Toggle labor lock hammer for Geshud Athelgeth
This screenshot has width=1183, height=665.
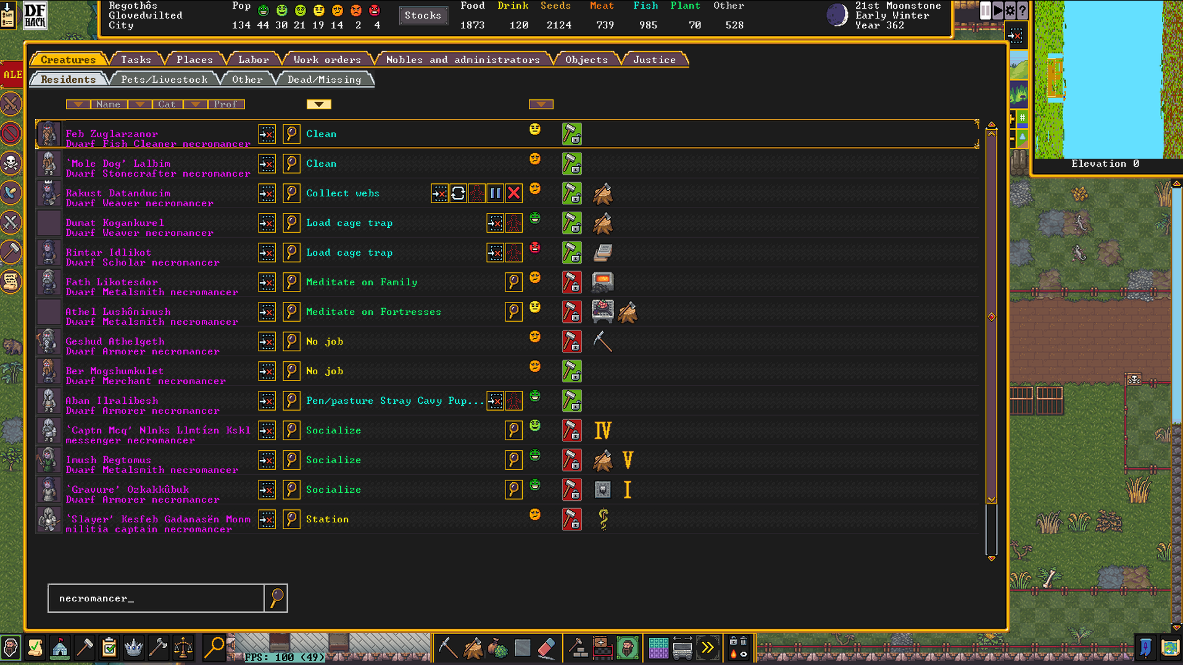tap(571, 341)
